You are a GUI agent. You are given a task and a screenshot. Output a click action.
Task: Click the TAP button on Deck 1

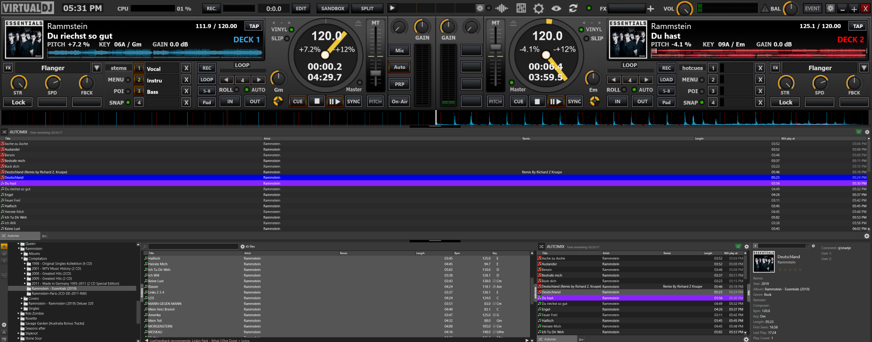pos(254,26)
